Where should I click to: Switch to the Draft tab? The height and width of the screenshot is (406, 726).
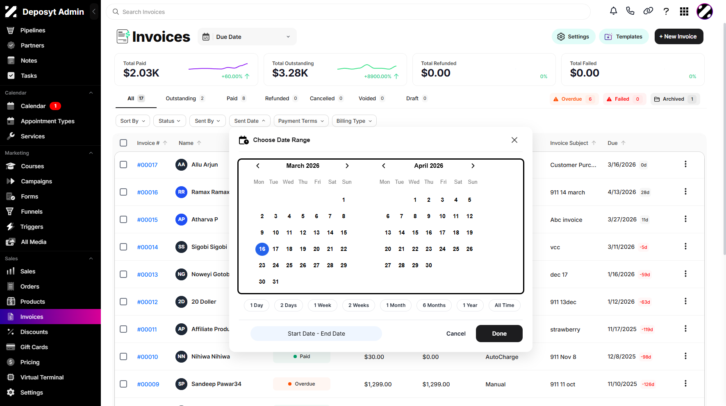click(417, 98)
